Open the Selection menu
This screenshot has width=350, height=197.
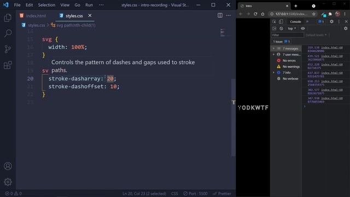46,5
